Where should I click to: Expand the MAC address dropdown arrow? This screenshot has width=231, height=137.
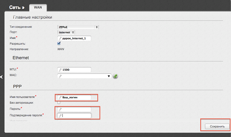109,76
